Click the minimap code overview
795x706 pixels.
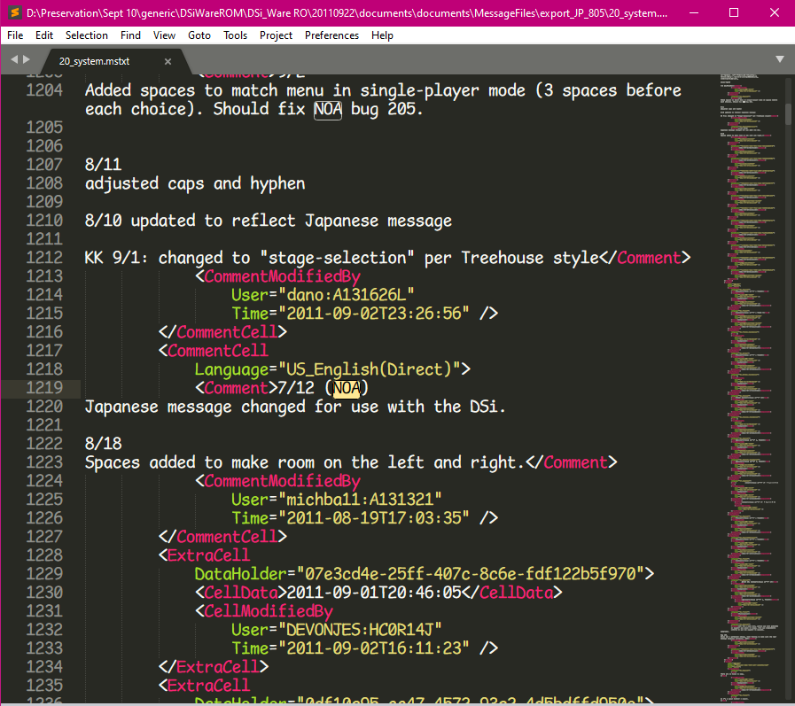coord(751,388)
